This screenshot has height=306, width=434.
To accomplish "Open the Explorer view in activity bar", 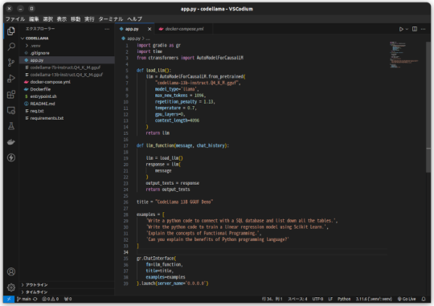I will 11,31.
